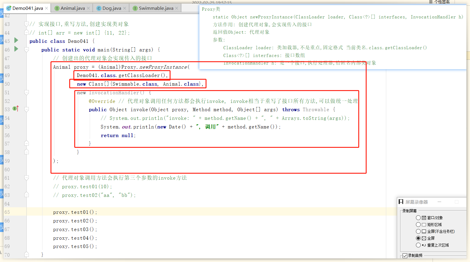Select the 重复上次区域 radio button
The image size is (470, 262).
tap(418, 245)
